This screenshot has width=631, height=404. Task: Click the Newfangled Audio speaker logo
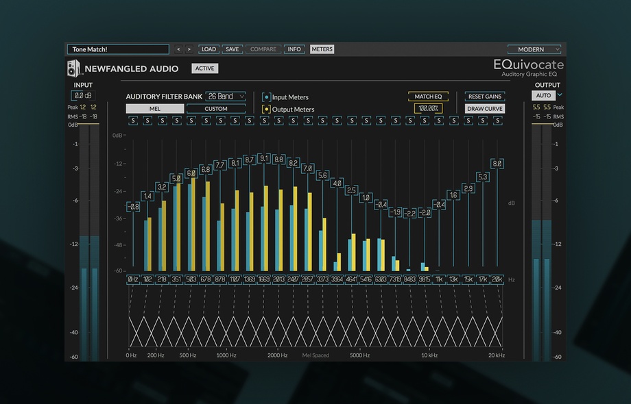coord(74,68)
